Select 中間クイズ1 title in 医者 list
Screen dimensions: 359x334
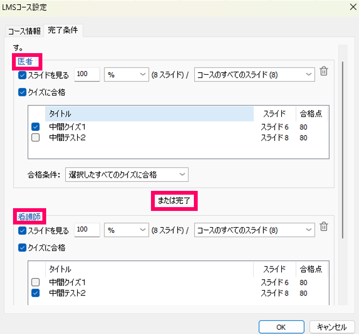click(67, 127)
